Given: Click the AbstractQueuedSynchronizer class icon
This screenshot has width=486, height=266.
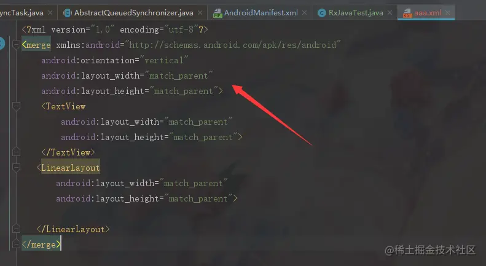Looking at the screenshot, I should (67, 13).
